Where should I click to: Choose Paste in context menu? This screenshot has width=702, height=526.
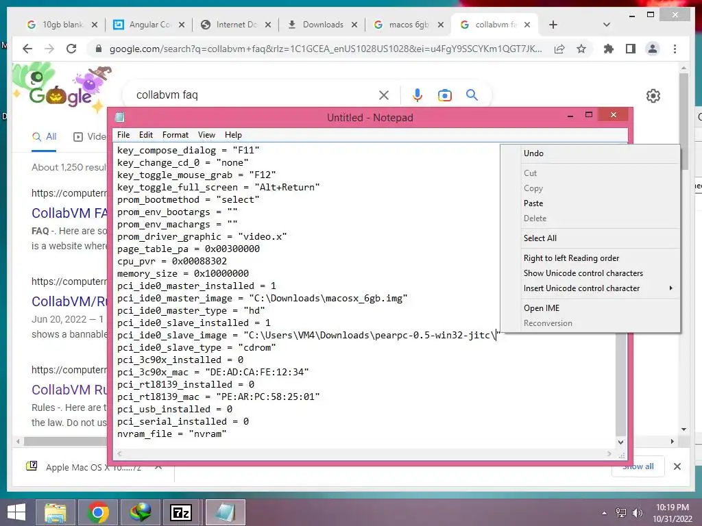pos(590,203)
